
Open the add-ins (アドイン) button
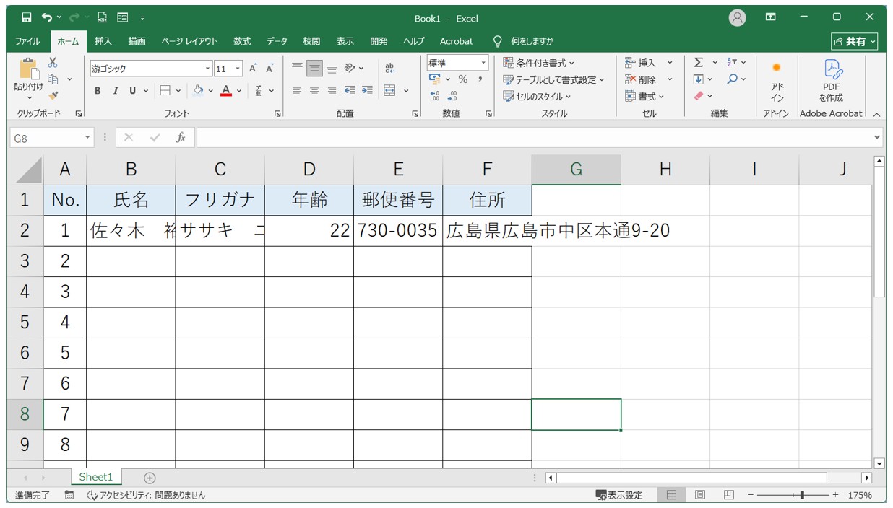[x=777, y=81]
